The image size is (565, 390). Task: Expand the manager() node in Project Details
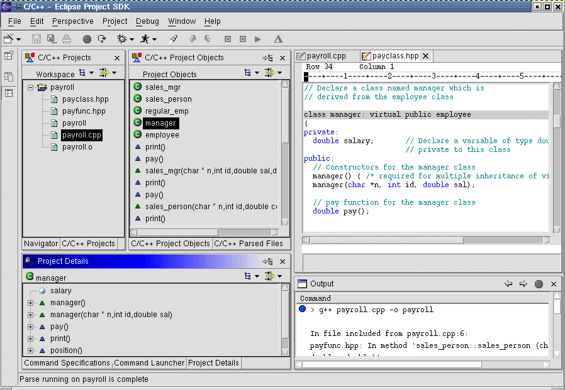click(31, 303)
